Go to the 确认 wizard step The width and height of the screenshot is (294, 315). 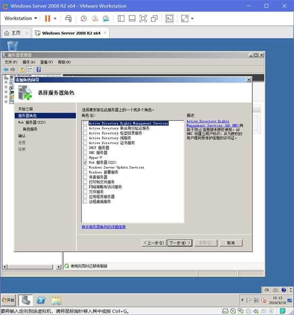[22, 136]
